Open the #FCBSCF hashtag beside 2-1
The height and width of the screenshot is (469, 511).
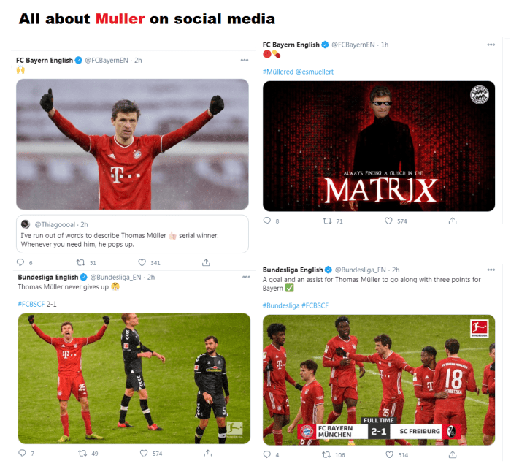click(x=31, y=304)
